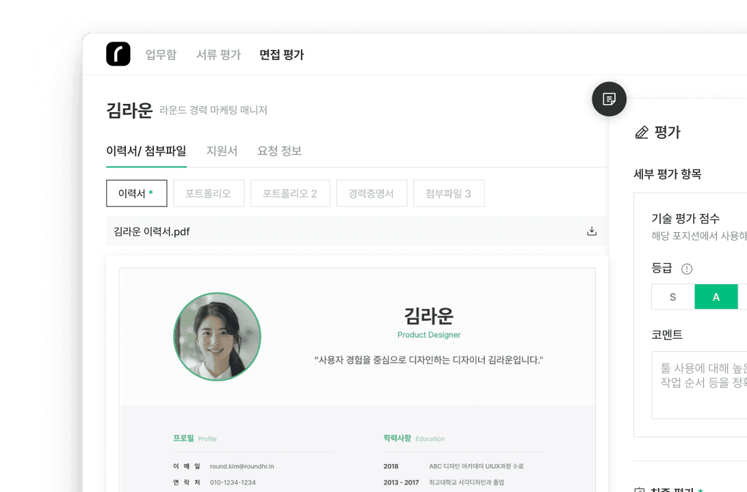
Task: Click the round logo icon in header
Action: click(x=118, y=55)
